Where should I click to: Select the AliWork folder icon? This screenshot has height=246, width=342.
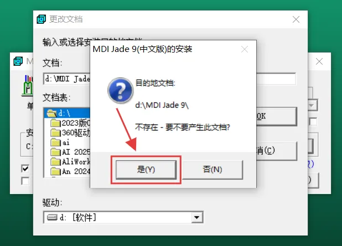[x=55, y=161]
